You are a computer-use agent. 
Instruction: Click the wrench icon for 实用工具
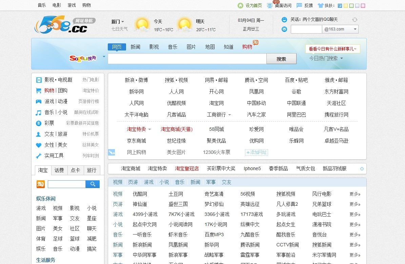point(39,156)
